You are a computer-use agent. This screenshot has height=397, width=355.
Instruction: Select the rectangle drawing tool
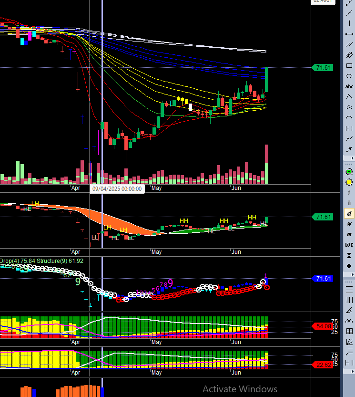coord(349,66)
